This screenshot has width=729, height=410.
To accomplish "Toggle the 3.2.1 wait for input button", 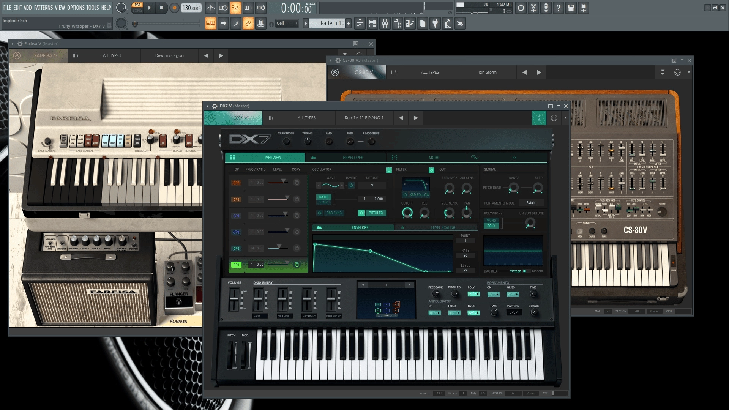I will point(235,8).
